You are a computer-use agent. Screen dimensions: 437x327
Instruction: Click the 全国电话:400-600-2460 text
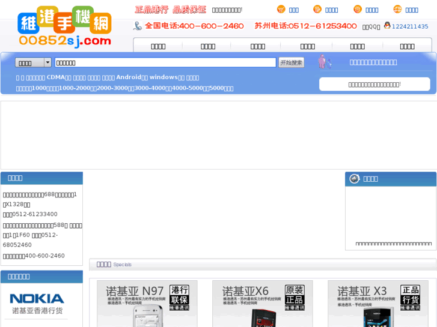coord(194,26)
